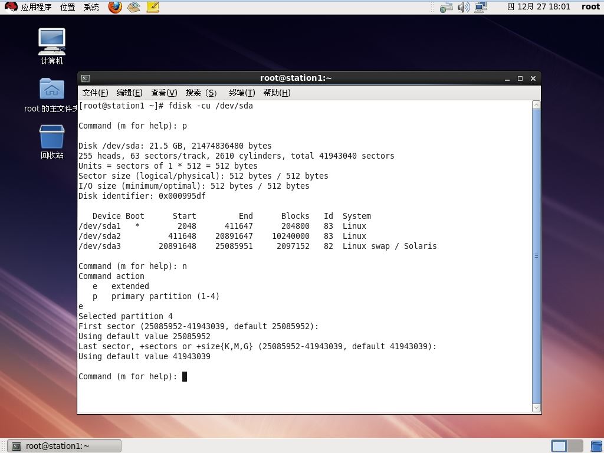Viewport: 604px width, 453px height.
Task: Click the network connection tray icon
Action: coord(481,7)
